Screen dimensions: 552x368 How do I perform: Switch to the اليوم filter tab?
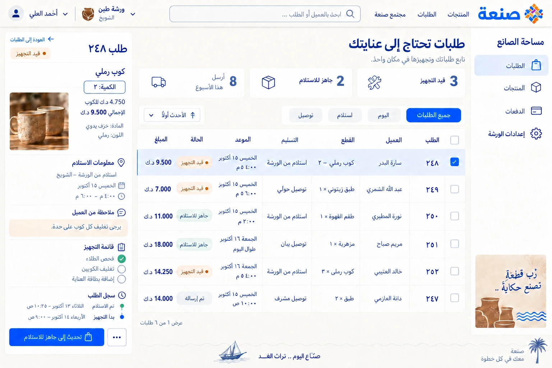coord(383,115)
